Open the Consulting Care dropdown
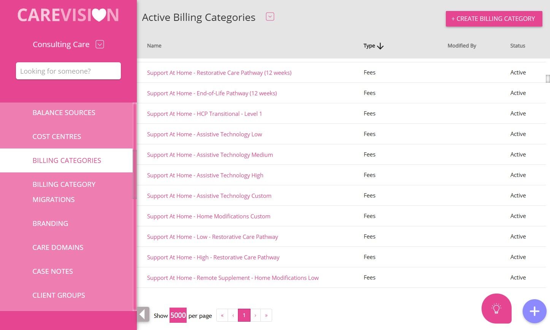This screenshot has width=550, height=330. point(100,44)
